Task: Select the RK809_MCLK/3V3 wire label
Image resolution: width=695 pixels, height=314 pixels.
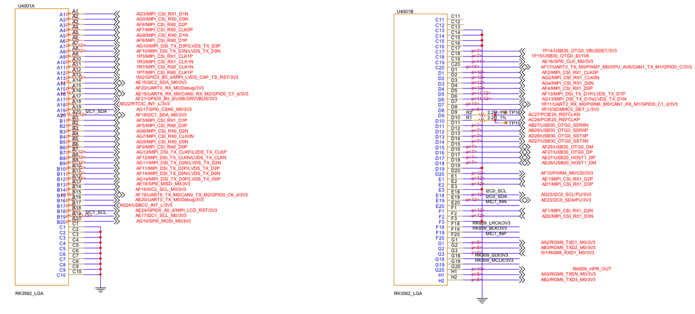Action: (494, 260)
